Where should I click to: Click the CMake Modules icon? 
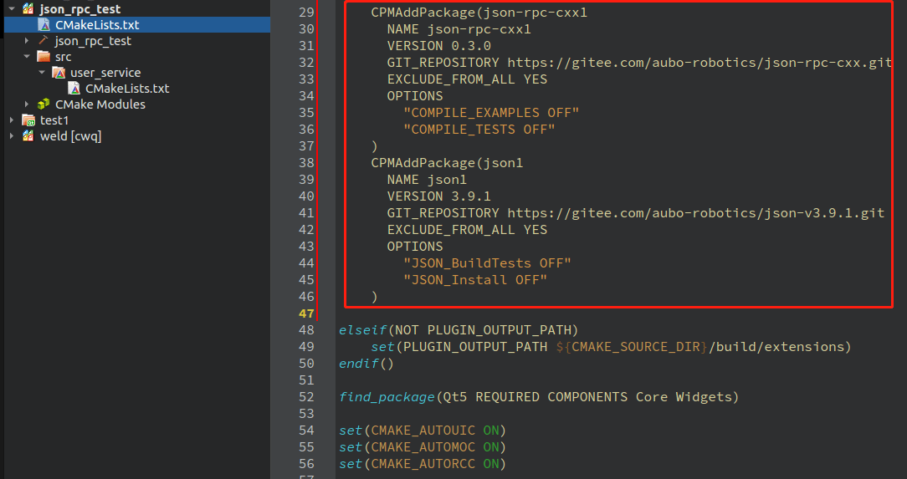(x=44, y=104)
